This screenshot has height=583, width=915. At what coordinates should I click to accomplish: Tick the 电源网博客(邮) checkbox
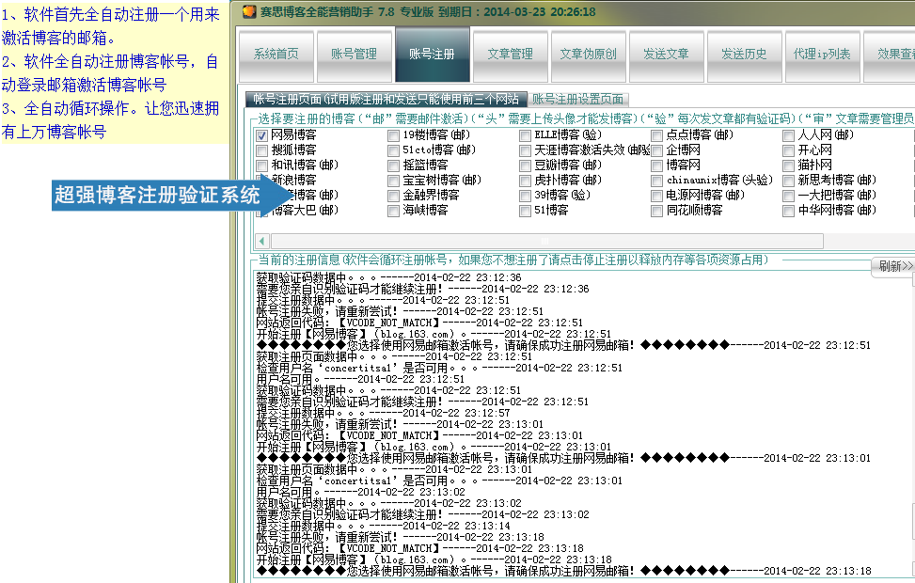657,196
